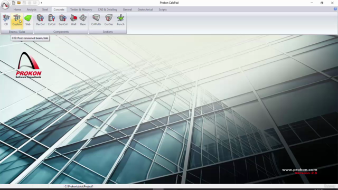Click the Prokon CalcPad window title
Viewport: 338px width, 190px height.
(169, 3)
